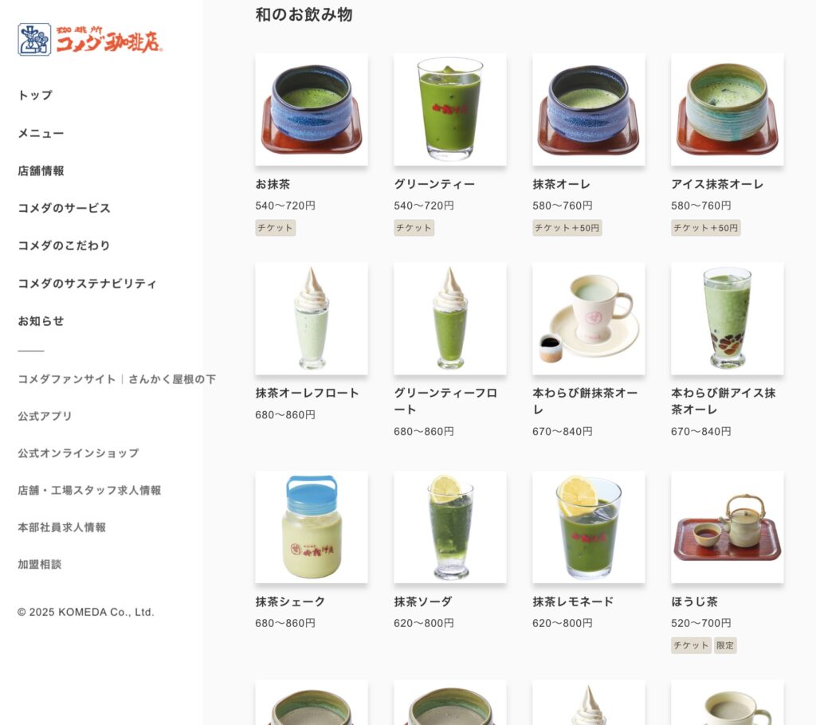Click the チケット＋50円 tag under 抹茶オーレ
The width and height of the screenshot is (816, 725).
(567, 227)
